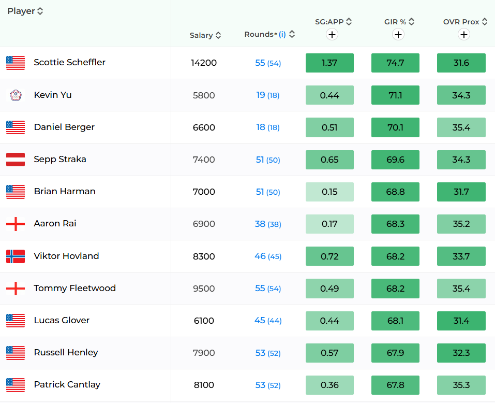Click Patrick Cantlay's USA flag icon
This screenshot has width=495, height=403.
[16, 385]
